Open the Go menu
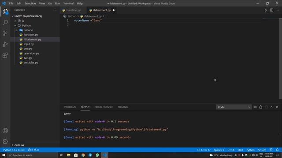The image size is (282, 158). click(50, 4)
